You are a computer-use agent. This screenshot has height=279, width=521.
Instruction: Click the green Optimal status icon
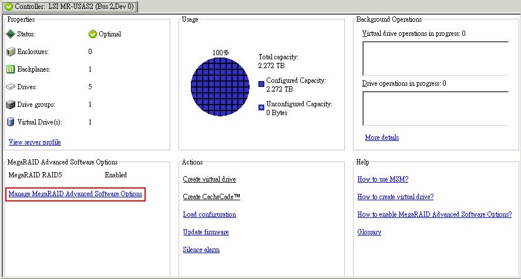[93, 34]
